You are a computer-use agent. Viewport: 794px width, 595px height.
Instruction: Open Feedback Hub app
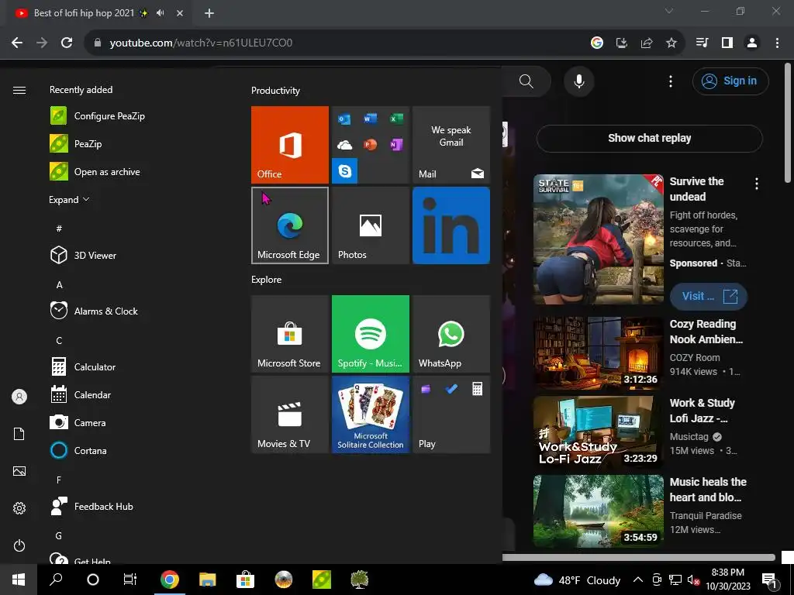coord(91,507)
